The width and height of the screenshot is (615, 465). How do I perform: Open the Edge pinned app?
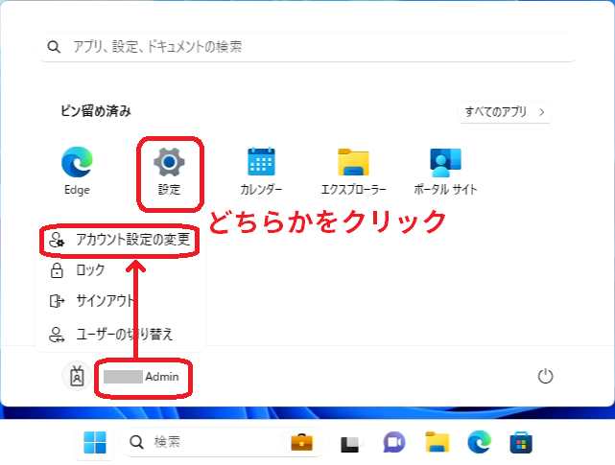(77, 171)
